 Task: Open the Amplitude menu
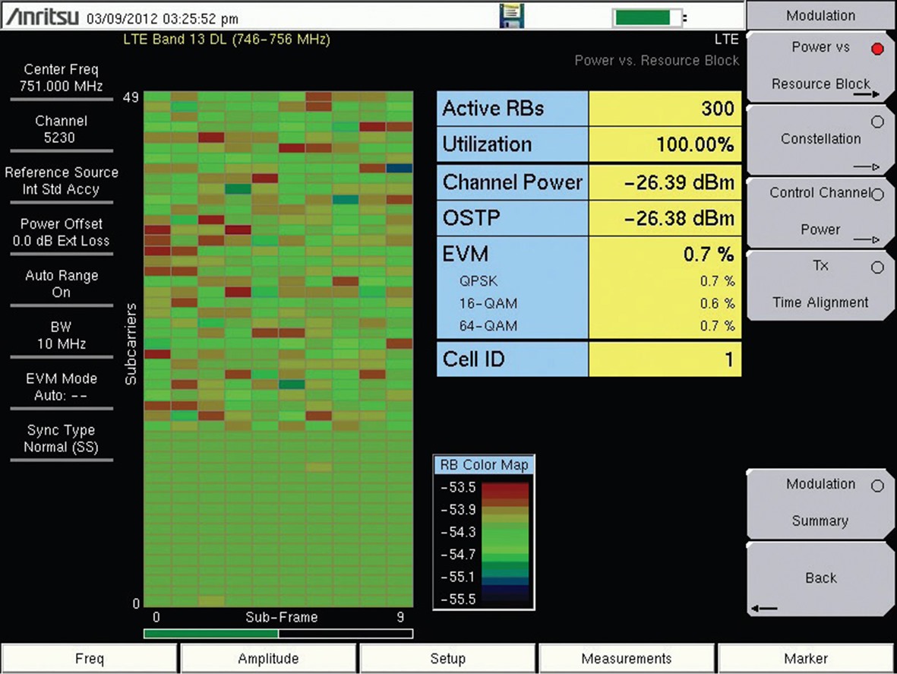click(x=268, y=659)
